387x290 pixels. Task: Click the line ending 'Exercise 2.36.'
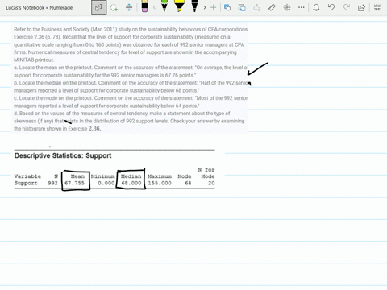point(57,129)
